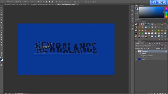
Task: Open the Группа dropdown in options bar
Action: coord(18,2)
